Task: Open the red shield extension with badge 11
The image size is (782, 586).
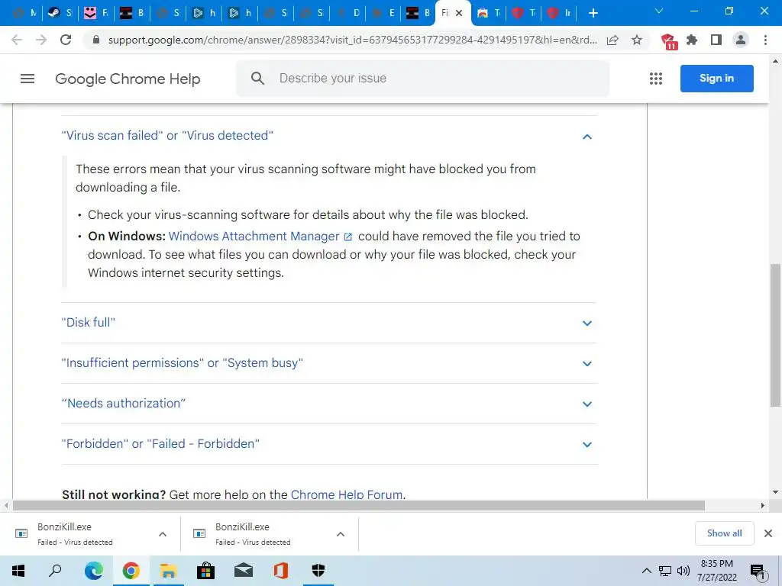Action: [x=668, y=41]
